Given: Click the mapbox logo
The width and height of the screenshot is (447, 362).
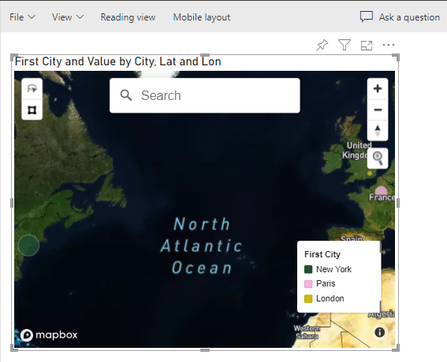Looking at the screenshot, I should [x=49, y=335].
